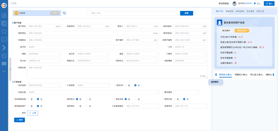Screen dimensions: 278x131
Task: Open the 供热形式 dropdown
Action: (142, 61)
